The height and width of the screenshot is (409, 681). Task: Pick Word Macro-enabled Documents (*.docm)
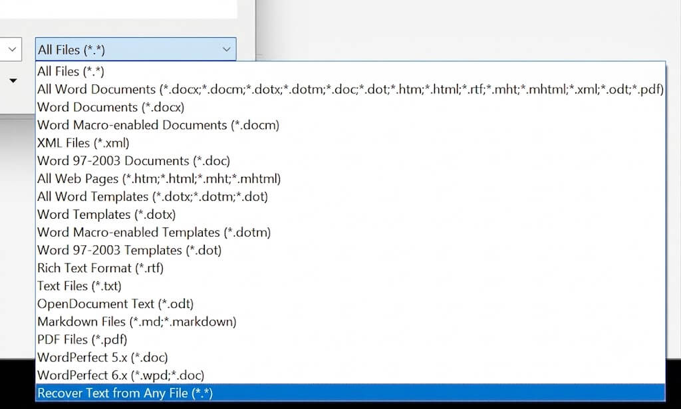tap(350, 125)
